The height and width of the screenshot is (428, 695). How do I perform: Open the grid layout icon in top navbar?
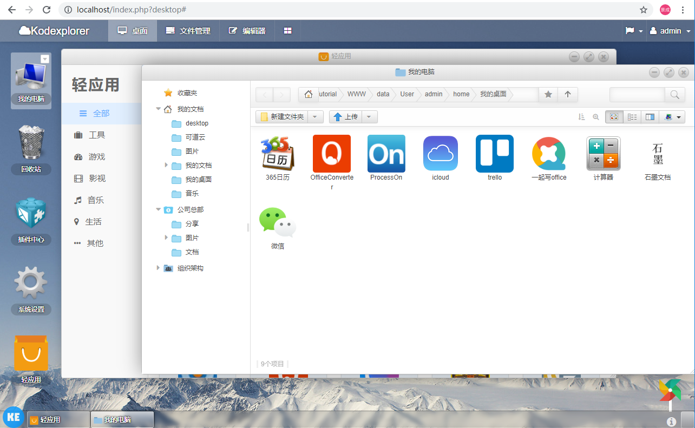click(288, 31)
